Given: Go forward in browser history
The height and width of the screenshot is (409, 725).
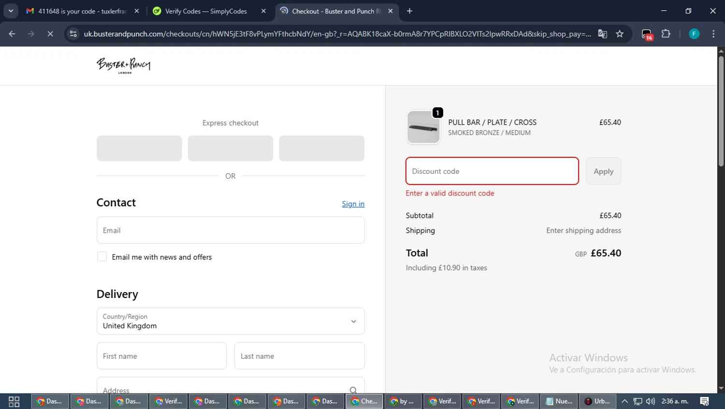Looking at the screenshot, I should click(x=31, y=34).
